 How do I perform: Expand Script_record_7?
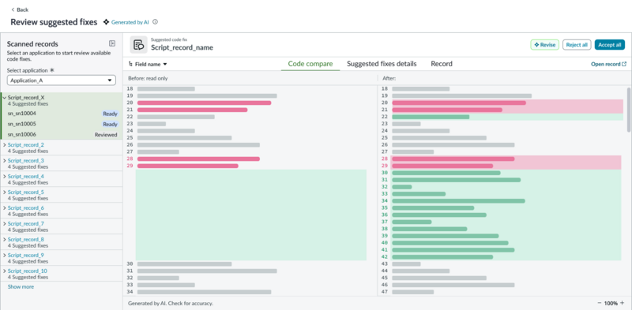point(5,223)
